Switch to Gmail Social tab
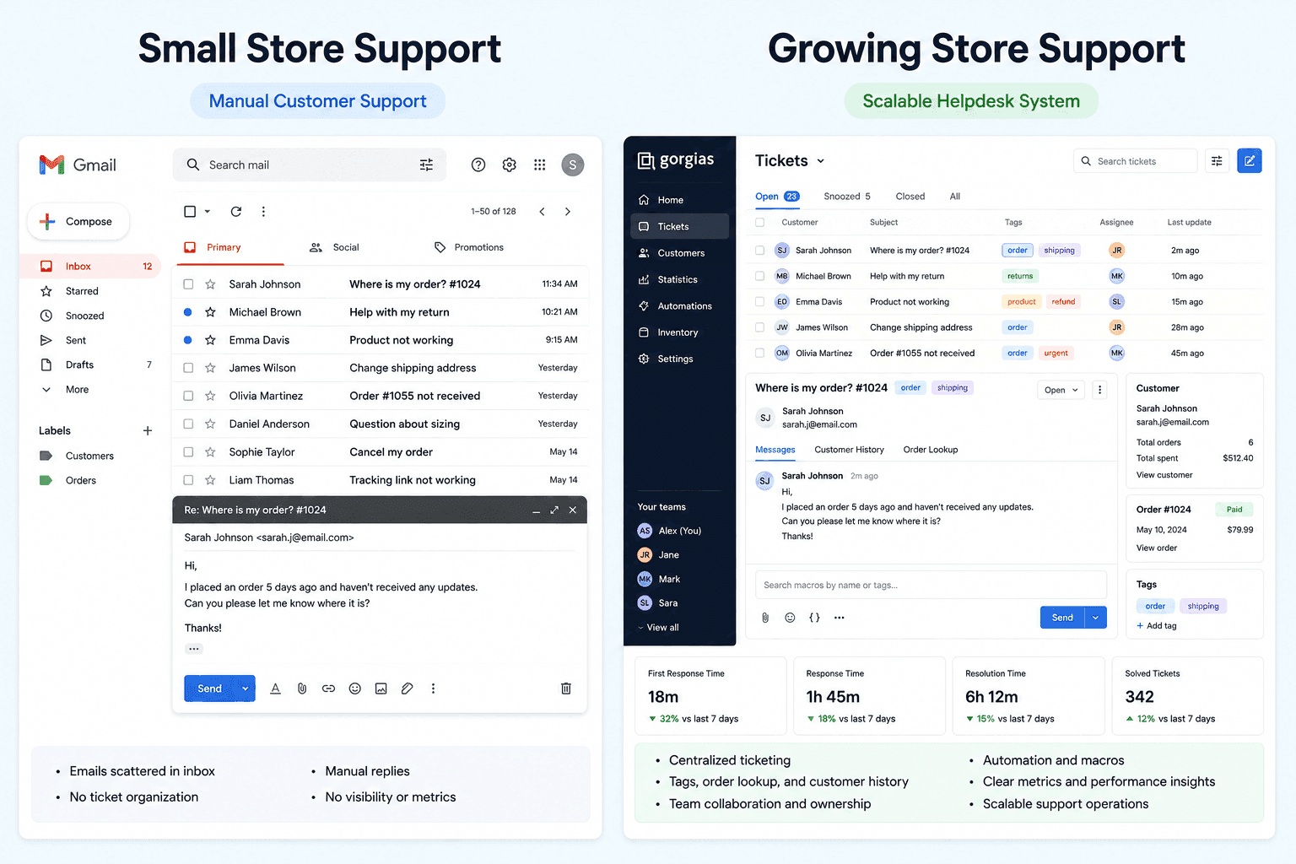The height and width of the screenshot is (864, 1296). 335,247
